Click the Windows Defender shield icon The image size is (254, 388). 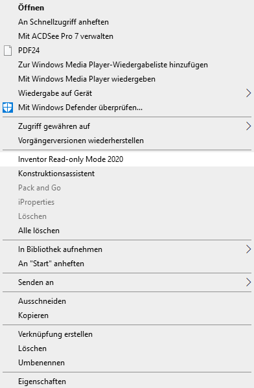(x=8, y=108)
